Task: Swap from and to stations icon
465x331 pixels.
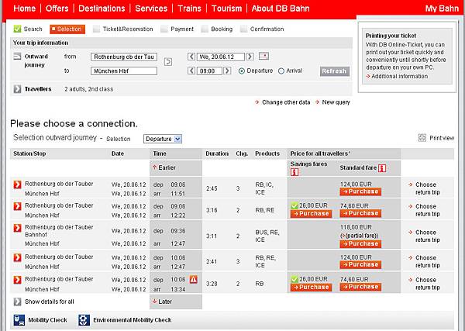Action: [x=168, y=62]
